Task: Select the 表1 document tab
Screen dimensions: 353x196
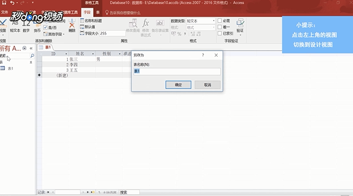Action: 45,47
